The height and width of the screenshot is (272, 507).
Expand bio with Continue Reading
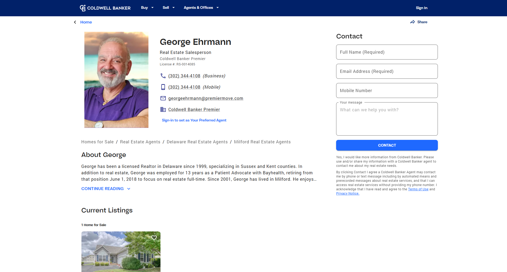pyautogui.click(x=106, y=189)
